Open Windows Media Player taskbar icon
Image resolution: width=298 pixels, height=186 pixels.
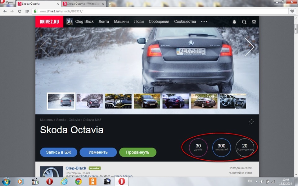tap(20, 182)
